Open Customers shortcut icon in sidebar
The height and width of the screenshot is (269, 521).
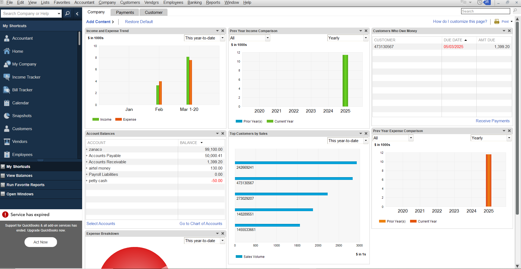click(7, 129)
